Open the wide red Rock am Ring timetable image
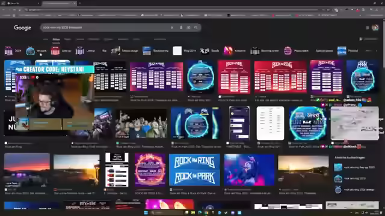This screenshot has height=216, width=385. (280, 77)
